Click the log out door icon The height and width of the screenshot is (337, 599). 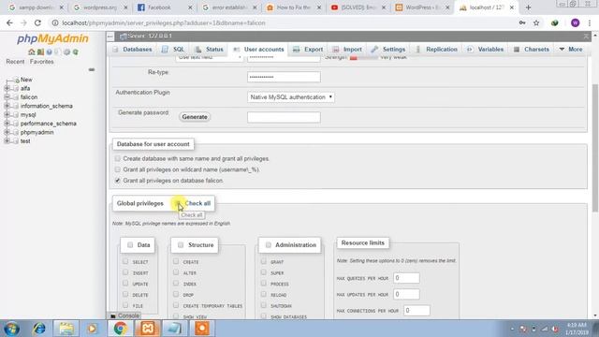(x=40, y=52)
